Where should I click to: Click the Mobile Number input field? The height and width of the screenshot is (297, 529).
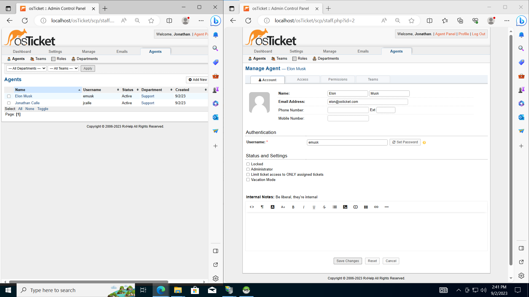pyautogui.click(x=348, y=118)
